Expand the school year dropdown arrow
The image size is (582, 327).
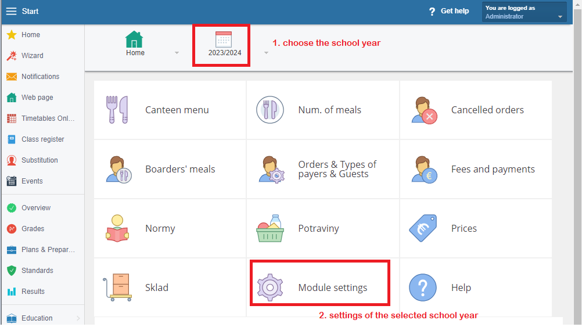coord(266,53)
